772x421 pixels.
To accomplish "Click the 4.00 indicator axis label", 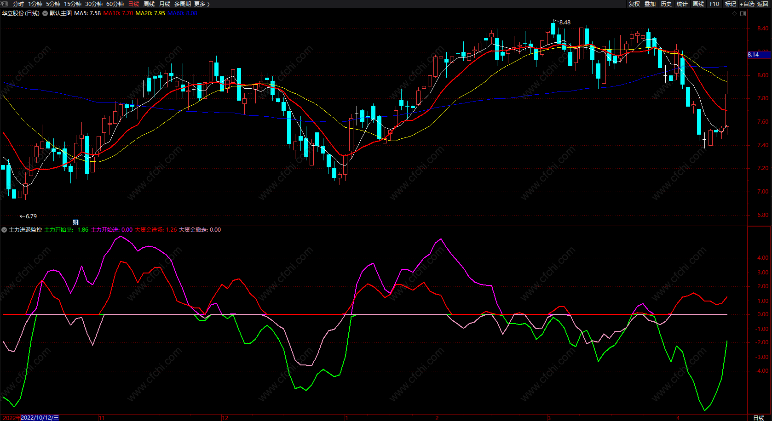I will tap(763, 258).
